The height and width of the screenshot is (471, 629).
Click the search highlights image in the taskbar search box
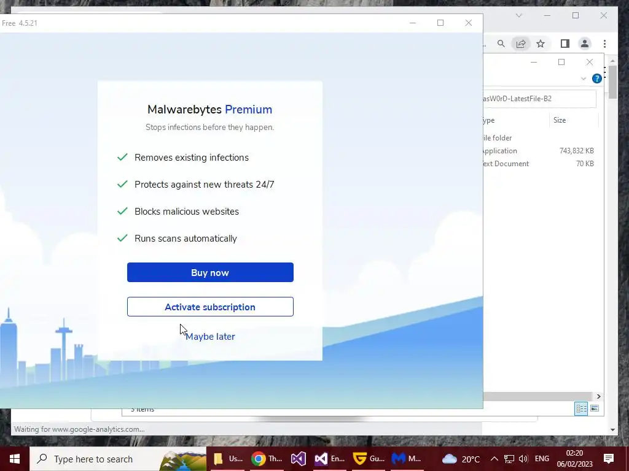point(183,461)
